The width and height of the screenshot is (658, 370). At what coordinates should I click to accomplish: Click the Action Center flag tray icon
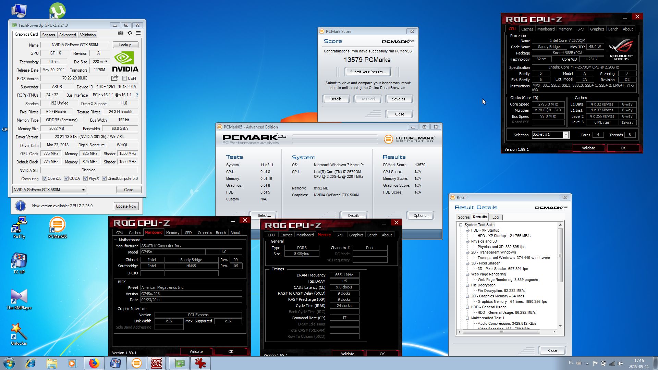pyautogui.click(x=595, y=363)
